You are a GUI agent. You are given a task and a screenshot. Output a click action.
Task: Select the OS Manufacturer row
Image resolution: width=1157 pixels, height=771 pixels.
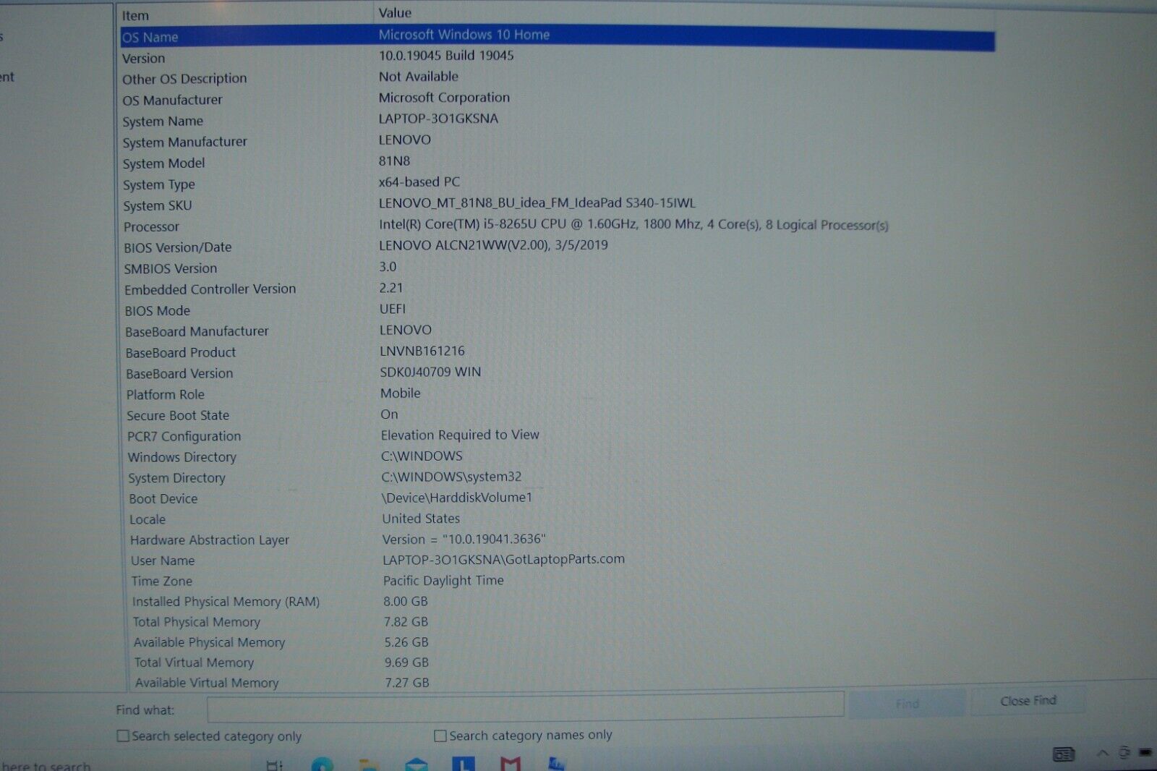click(558, 99)
